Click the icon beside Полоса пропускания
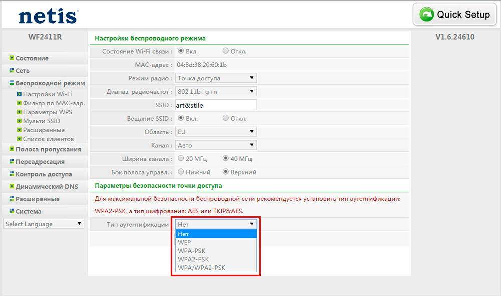The width and height of the screenshot is (501, 296). click(12, 149)
